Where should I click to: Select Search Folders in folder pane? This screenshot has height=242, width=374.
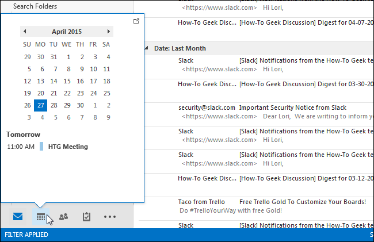35,6
